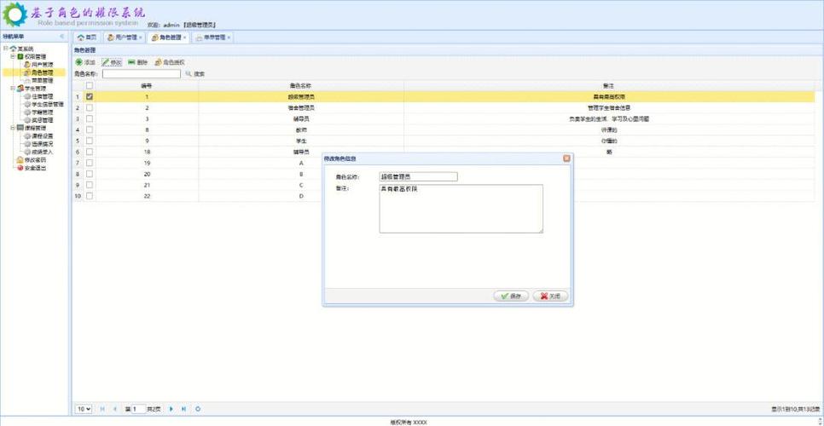Click the 保存 (save) button in the dialog
Image resolution: width=824 pixels, height=426 pixels.
pyautogui.click(x=511, y=296)
